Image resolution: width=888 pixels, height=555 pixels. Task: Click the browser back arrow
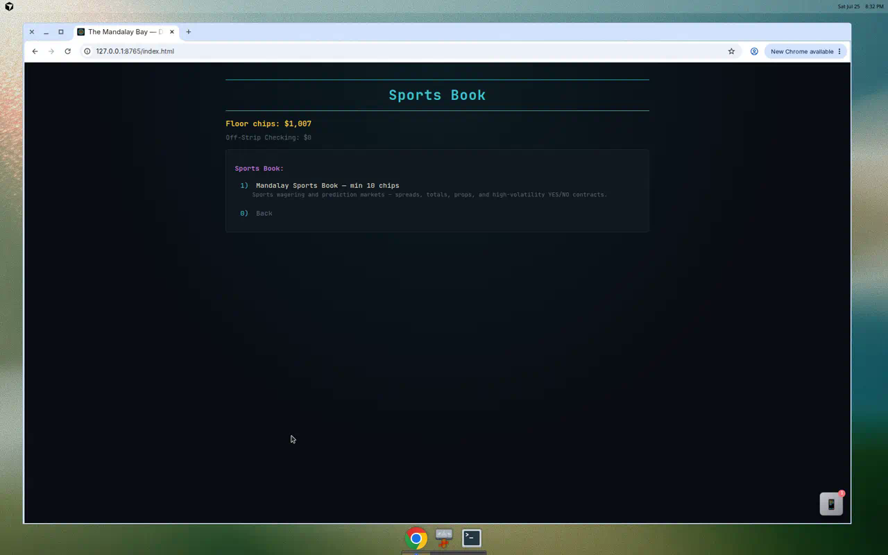35,51
